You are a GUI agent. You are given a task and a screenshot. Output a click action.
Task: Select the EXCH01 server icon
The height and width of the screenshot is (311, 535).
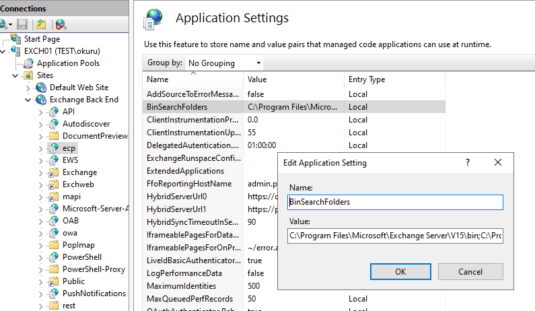coord(15,51)
